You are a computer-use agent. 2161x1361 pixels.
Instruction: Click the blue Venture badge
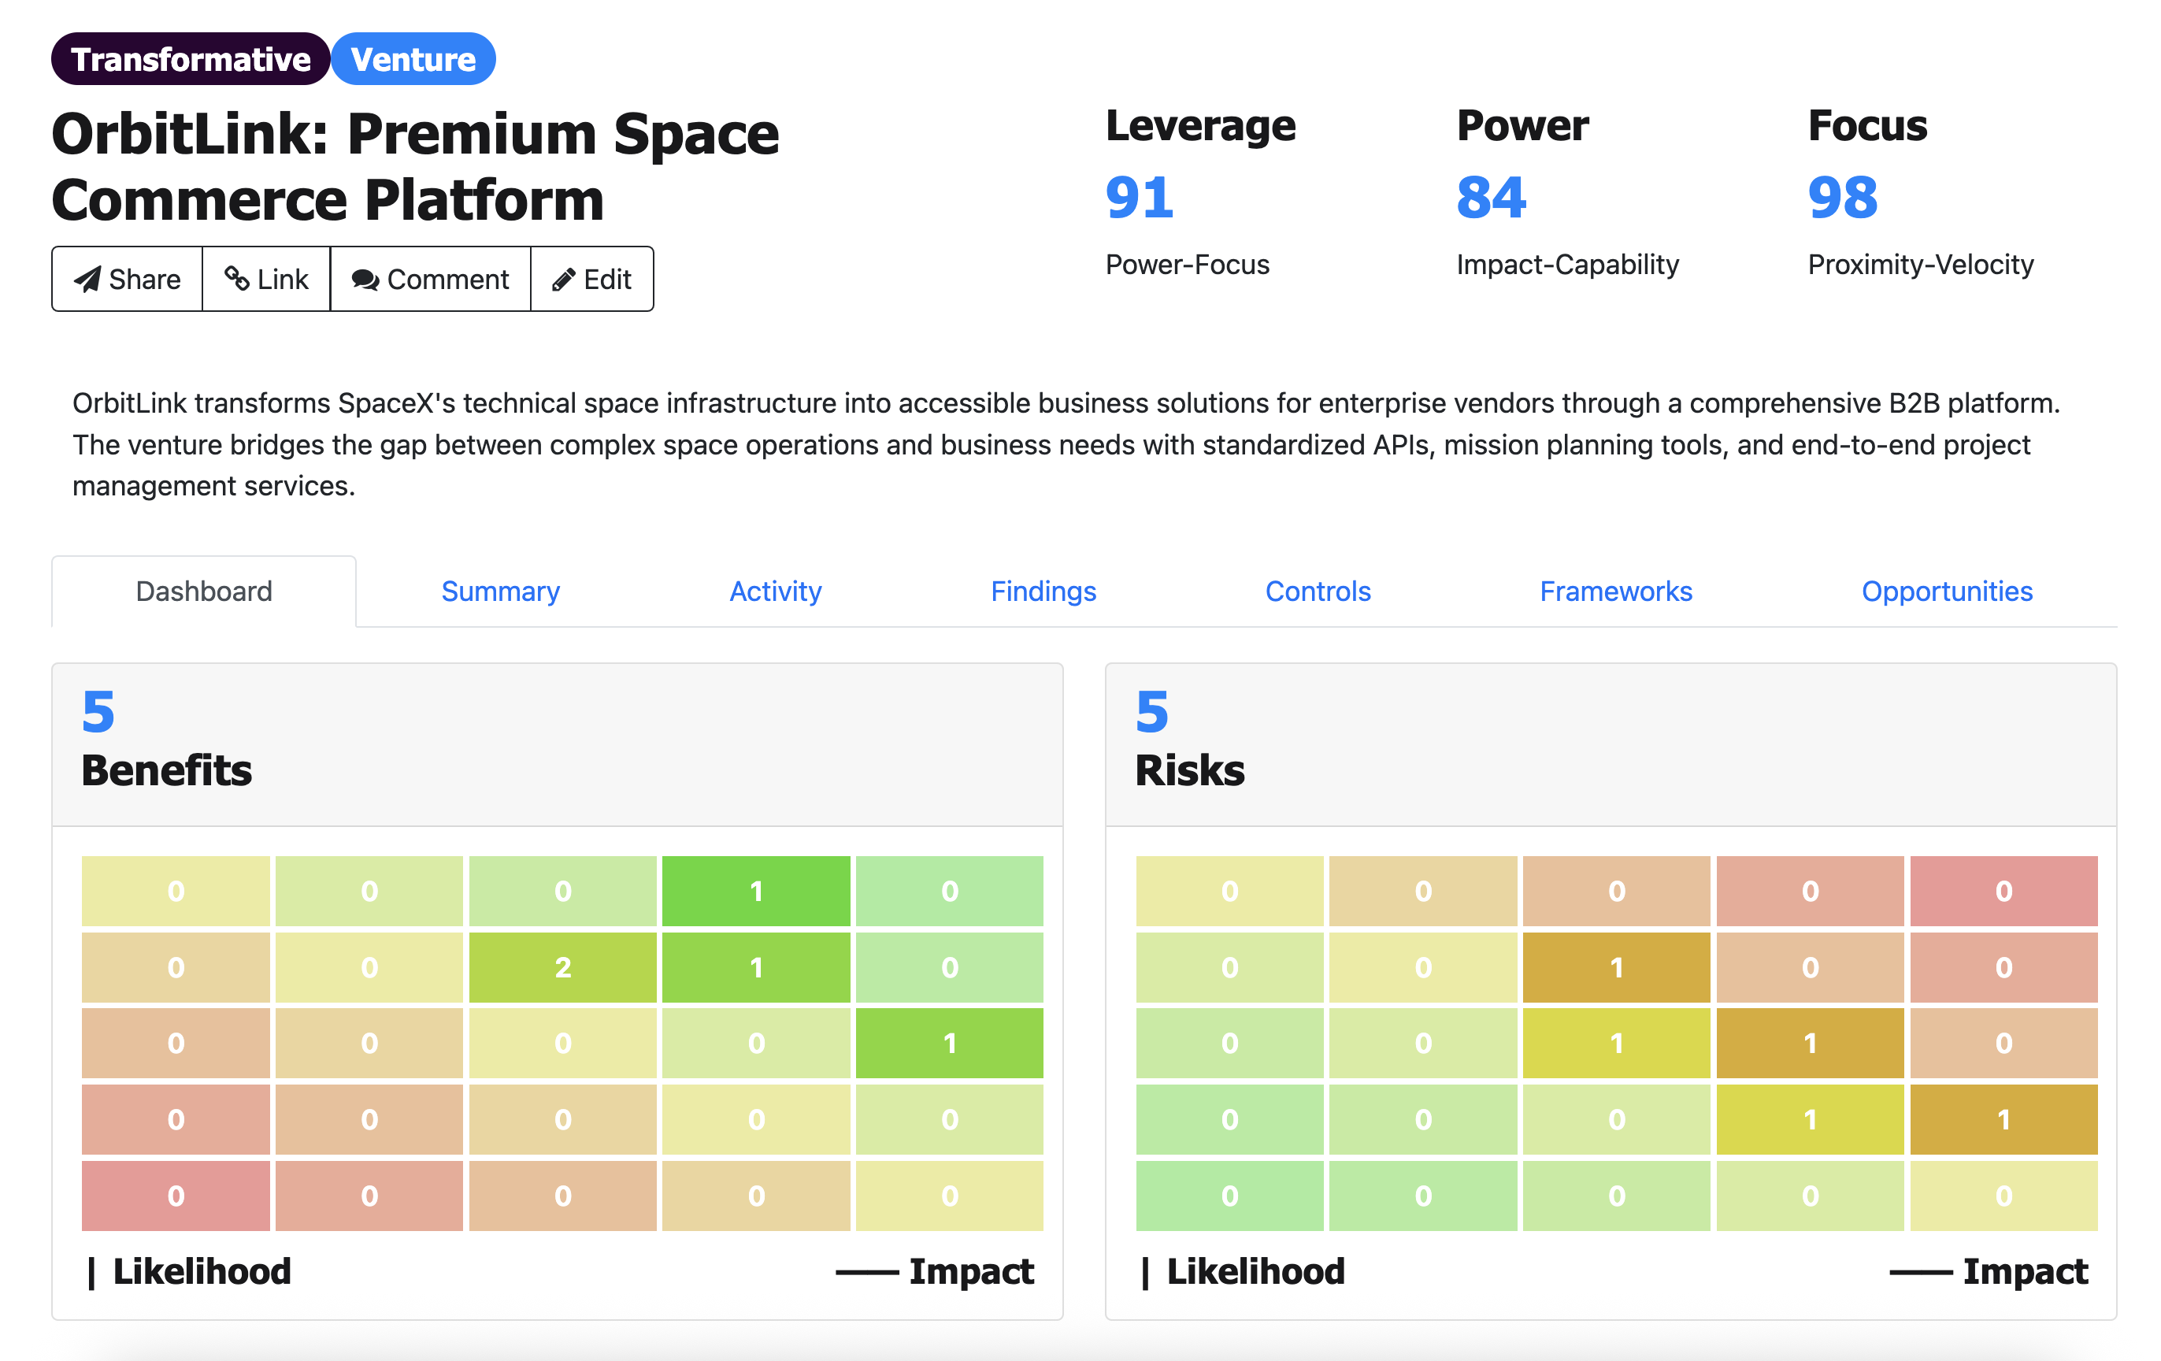coord(413,59)
